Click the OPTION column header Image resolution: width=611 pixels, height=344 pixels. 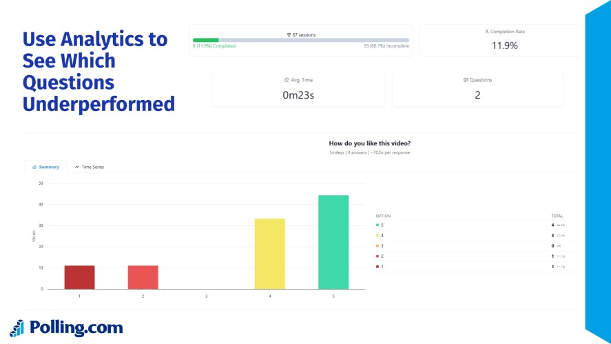pyautogui.click(x=383, y=216)
